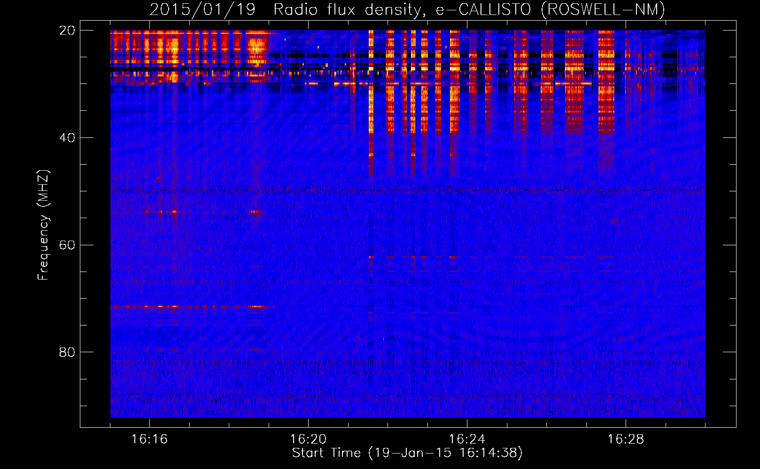Click the 60 MHz y-axis tick label
This screenshot has height=469, width=760.
[x=67, y=245]
